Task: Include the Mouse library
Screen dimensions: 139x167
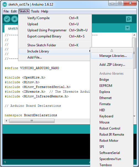Action: [x=112, y=122]
